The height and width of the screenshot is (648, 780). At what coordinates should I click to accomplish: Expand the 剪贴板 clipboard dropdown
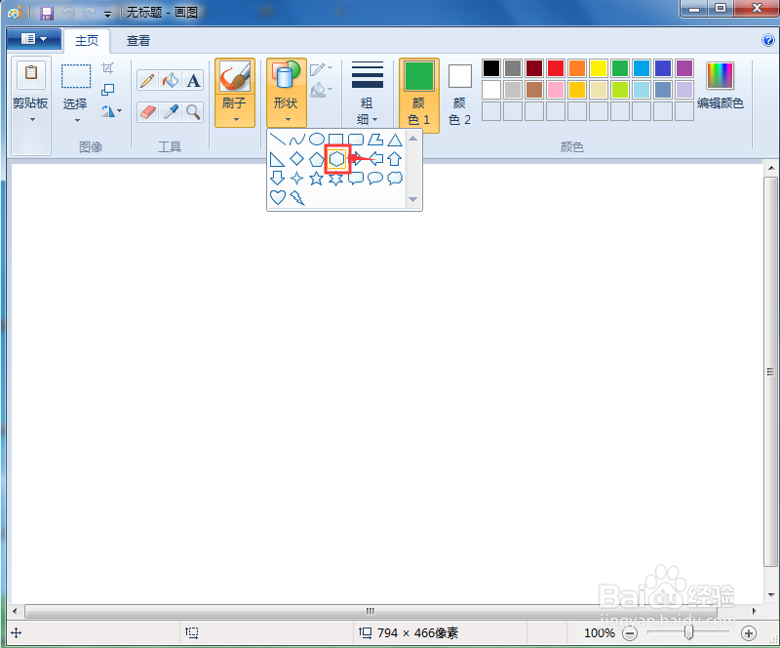click(x=32, y=119)
